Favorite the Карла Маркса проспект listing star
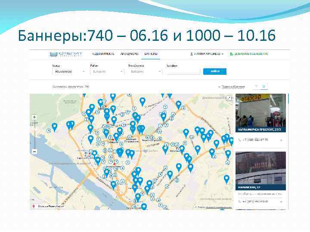Screen dimensions: 310x232 tap(281, 140)
